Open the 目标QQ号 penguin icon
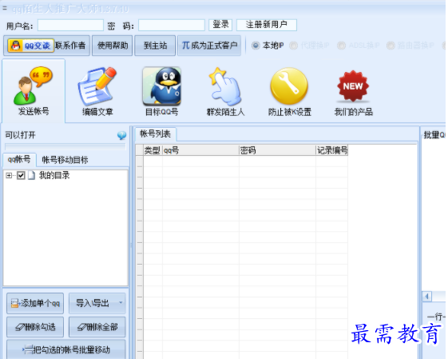 162,91
